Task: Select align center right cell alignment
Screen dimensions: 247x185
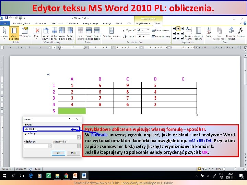Action: coord(182,33)
